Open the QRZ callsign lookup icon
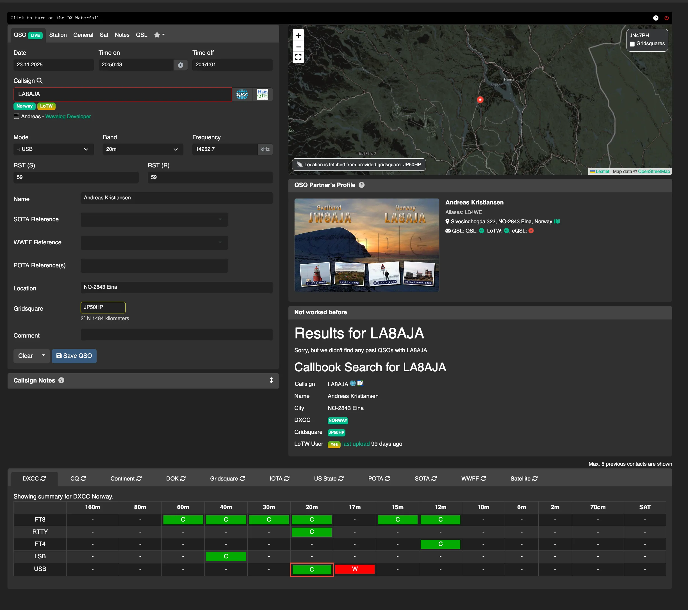The image size is (688, 610). [242, 94]
